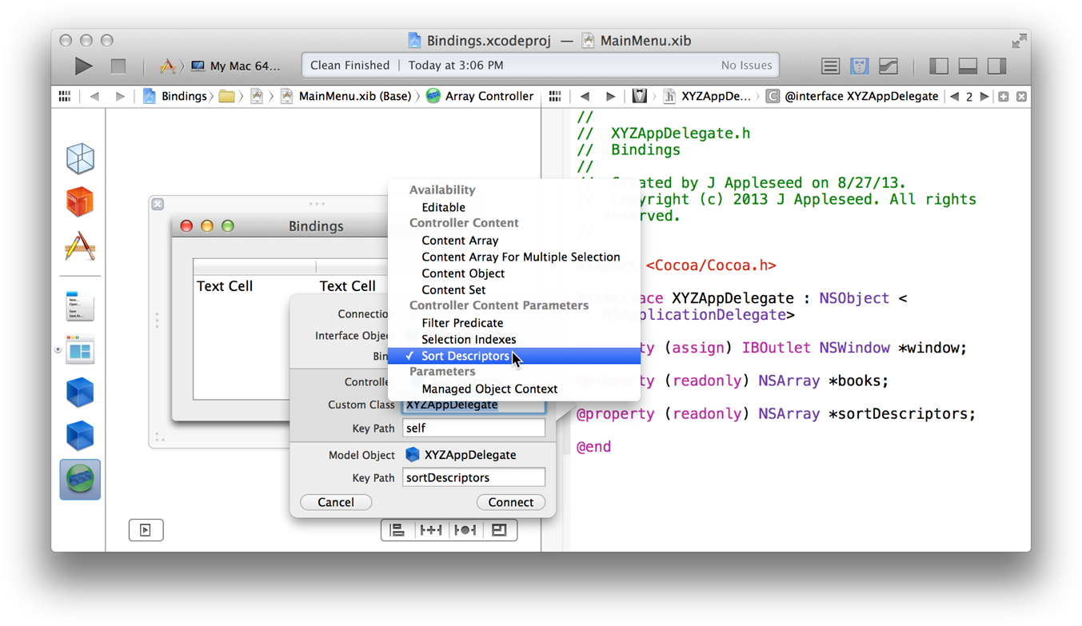Viewport: 1082px width, 626px height.
Task: Select XYZAppDe... header file in jump bar
Action: coord(707,96)
